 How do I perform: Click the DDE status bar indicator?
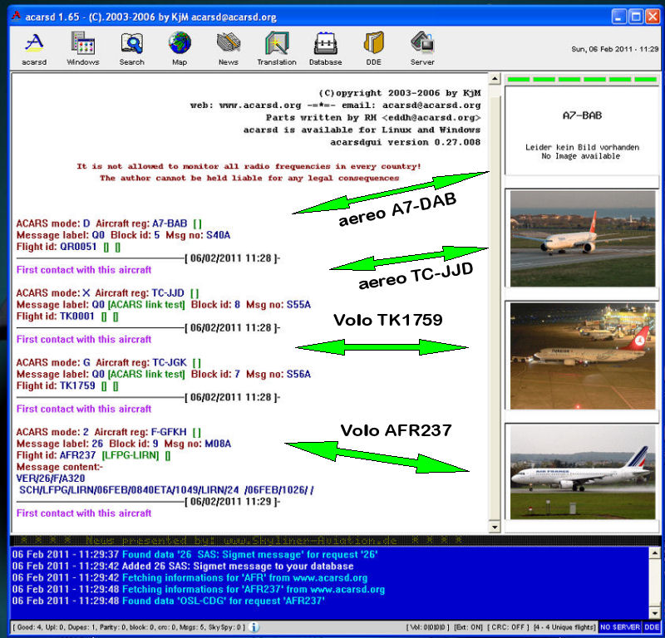(652, 627)
